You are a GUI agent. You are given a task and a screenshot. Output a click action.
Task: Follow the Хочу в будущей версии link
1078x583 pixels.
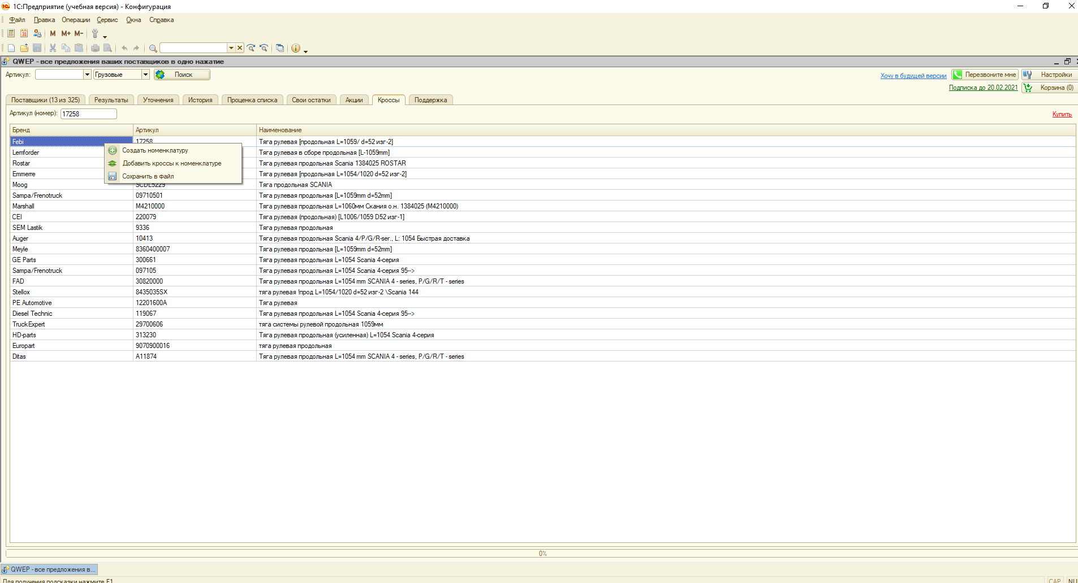pos(913,76)
